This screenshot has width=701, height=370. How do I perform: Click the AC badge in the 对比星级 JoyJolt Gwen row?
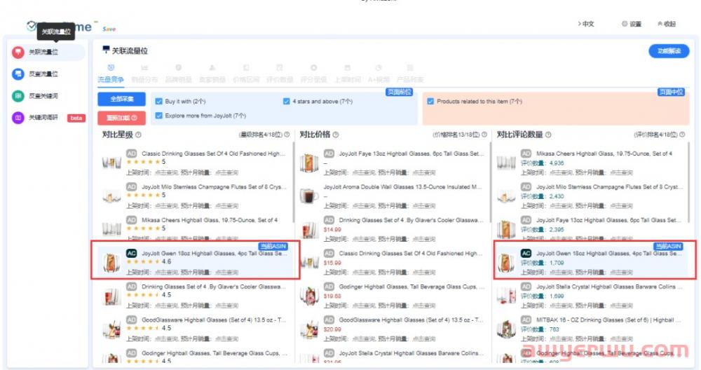click(132, 254)
